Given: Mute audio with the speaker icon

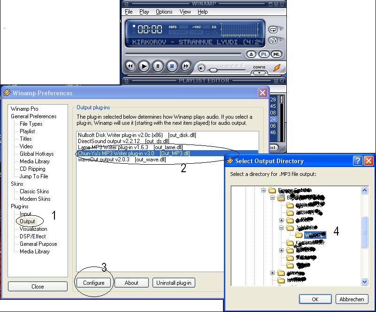Looking at the screenshot, I should pos(202,68).
